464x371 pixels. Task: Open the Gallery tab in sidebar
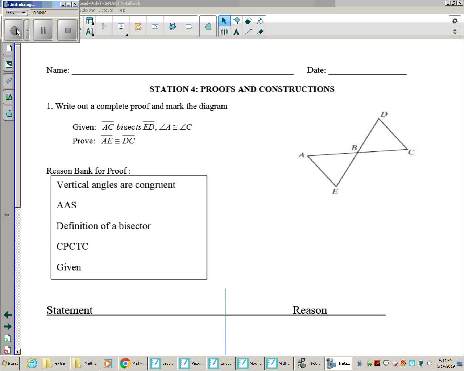point(9,64)
